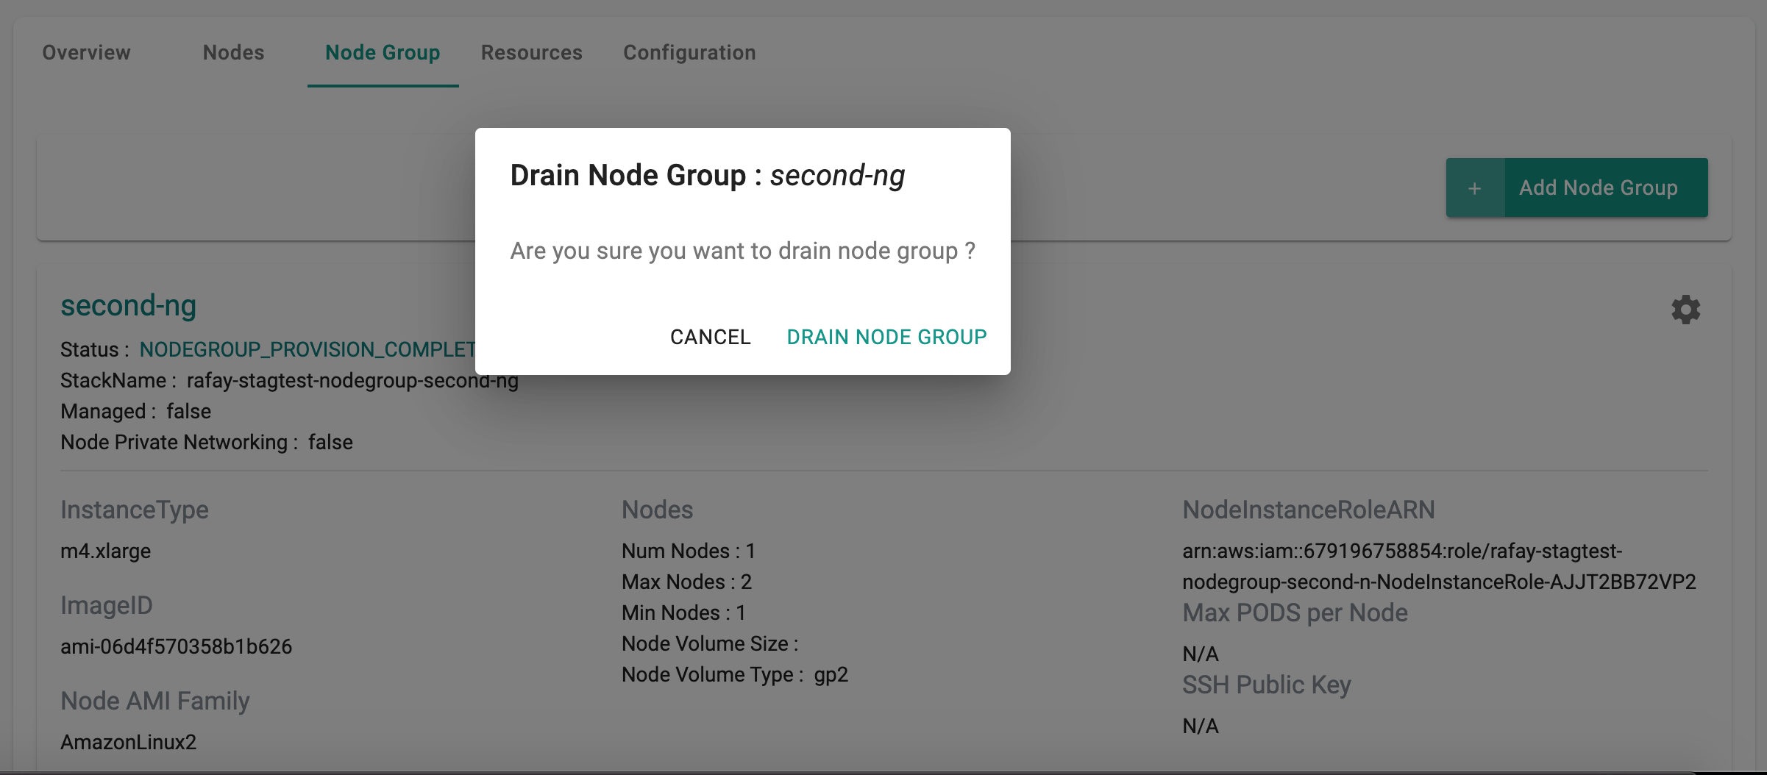Click the NodeInstanceRoleARN arn value
Image resolution: width=1767 pixels, height=775 pixels.
click(1439, 566)
